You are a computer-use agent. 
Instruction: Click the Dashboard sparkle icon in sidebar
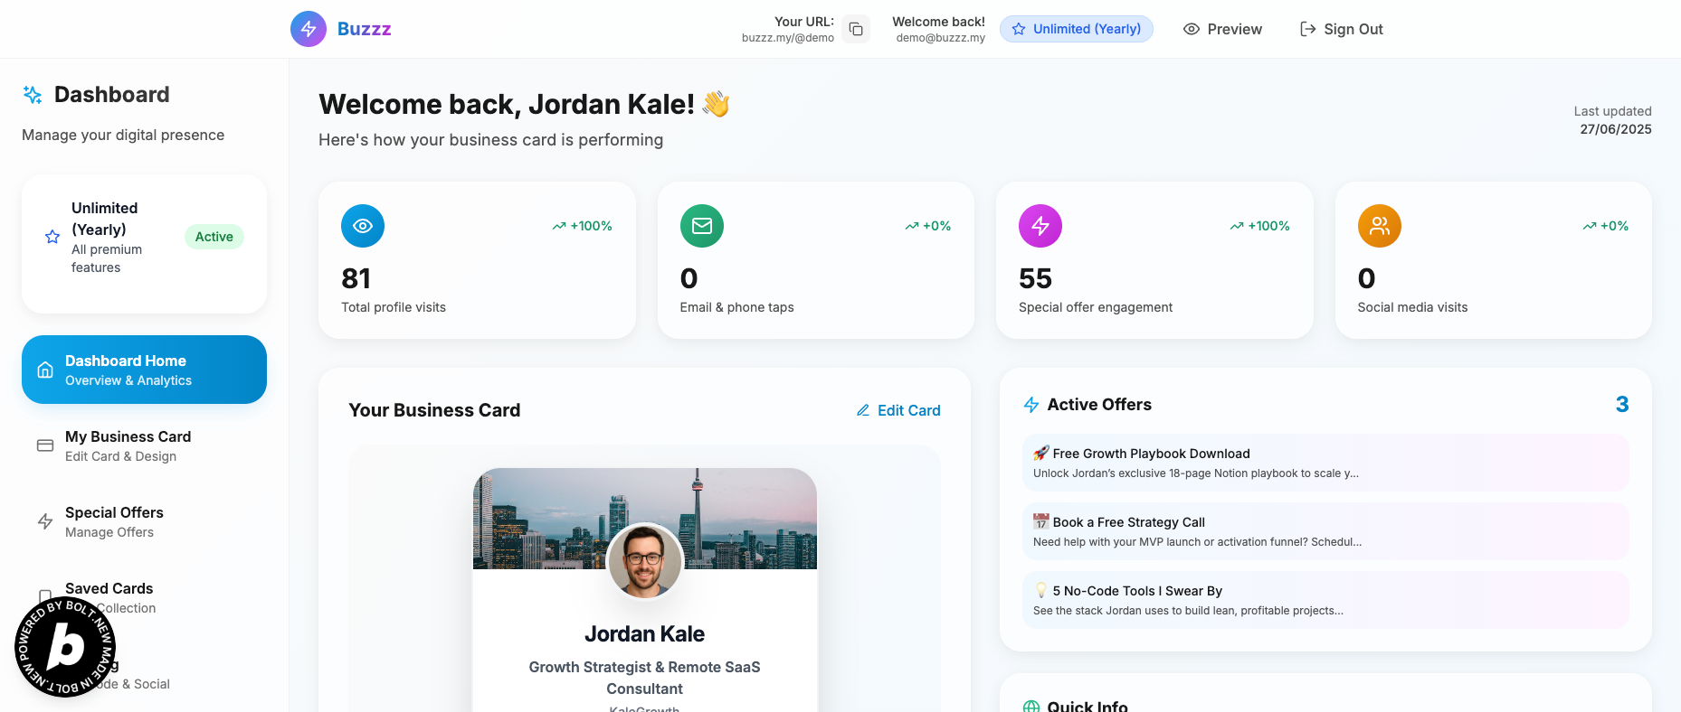pos(33,95)
